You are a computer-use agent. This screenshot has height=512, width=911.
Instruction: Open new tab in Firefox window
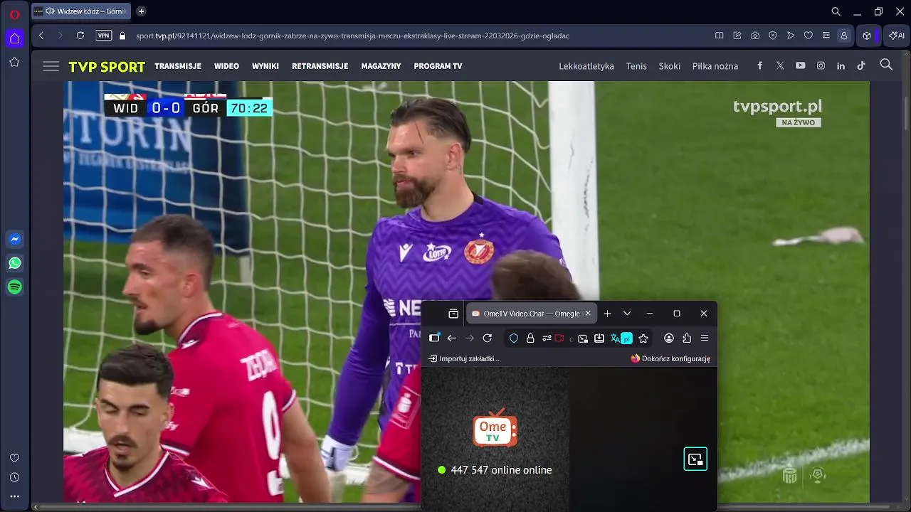607,314
